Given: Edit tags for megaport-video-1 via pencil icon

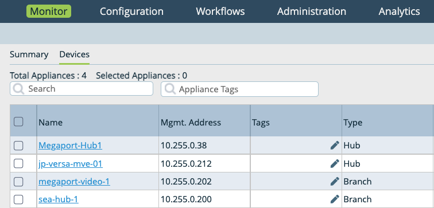Looking at the screenshot, I should coord(335,182).
